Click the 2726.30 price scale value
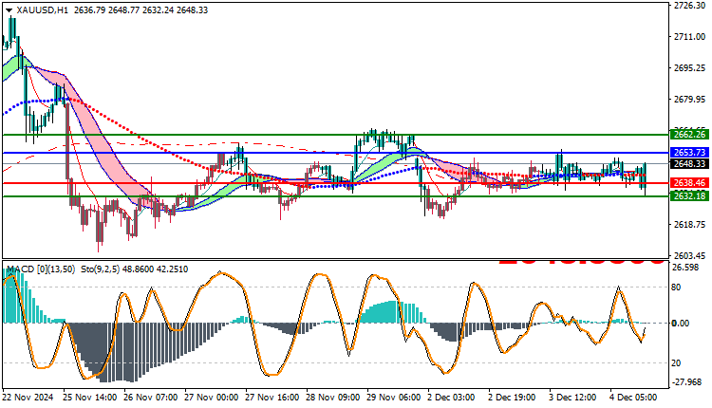The height and width of the screenshot is (408, 712). click(x=690, y=5)
